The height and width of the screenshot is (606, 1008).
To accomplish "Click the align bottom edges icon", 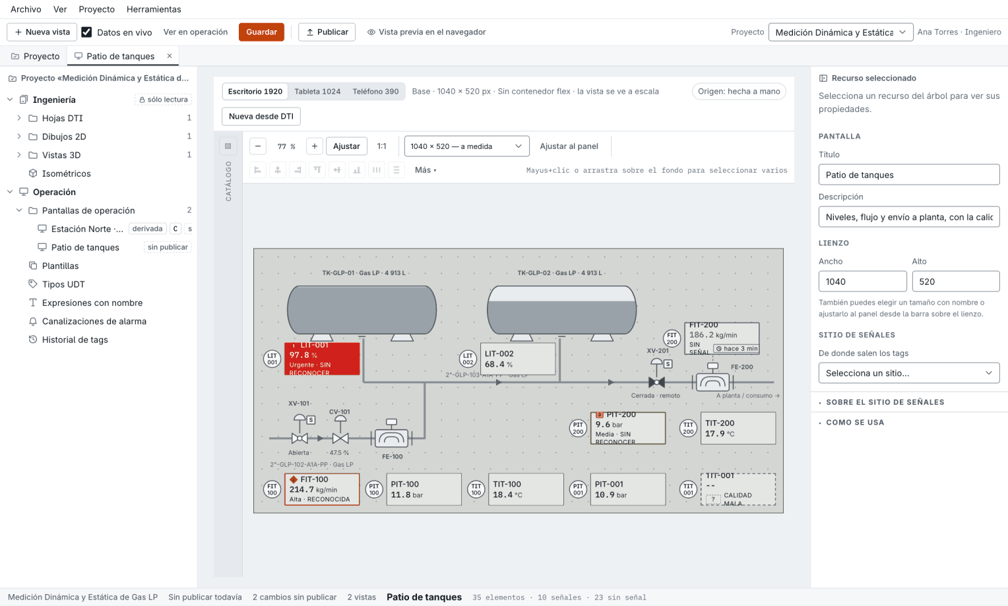I will (357, 170).
